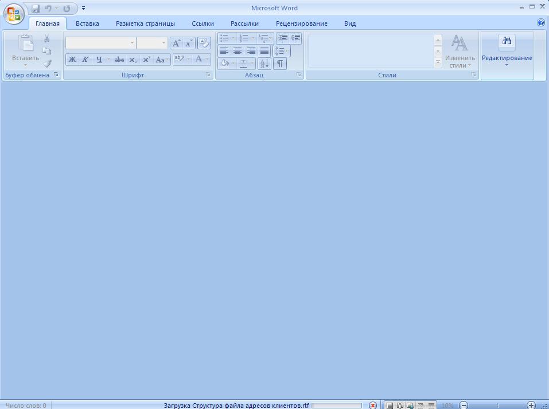Image resolution: width=549 pixels, height=409 pixels.
Task: Switch to Draft view
Action: click(431, 406)
